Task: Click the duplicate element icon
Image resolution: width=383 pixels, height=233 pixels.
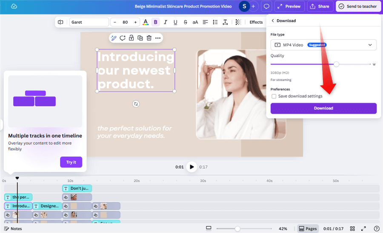Action: pyautogui.click(x=140, y=38)
